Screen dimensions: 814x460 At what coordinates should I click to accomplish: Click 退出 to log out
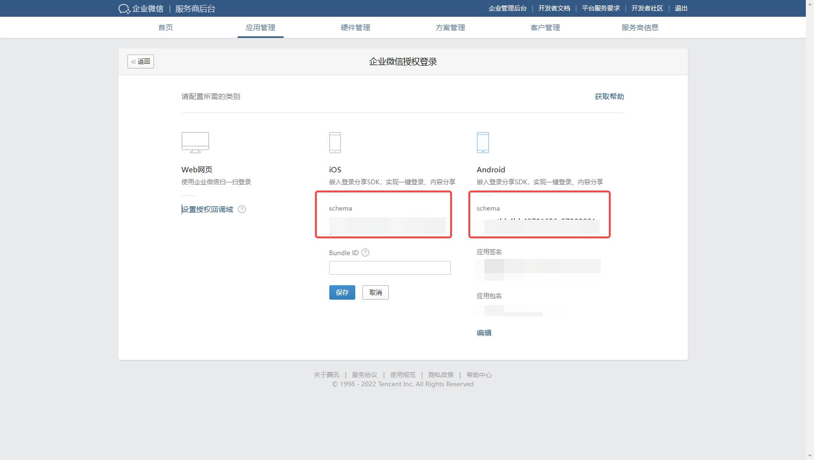681,8
